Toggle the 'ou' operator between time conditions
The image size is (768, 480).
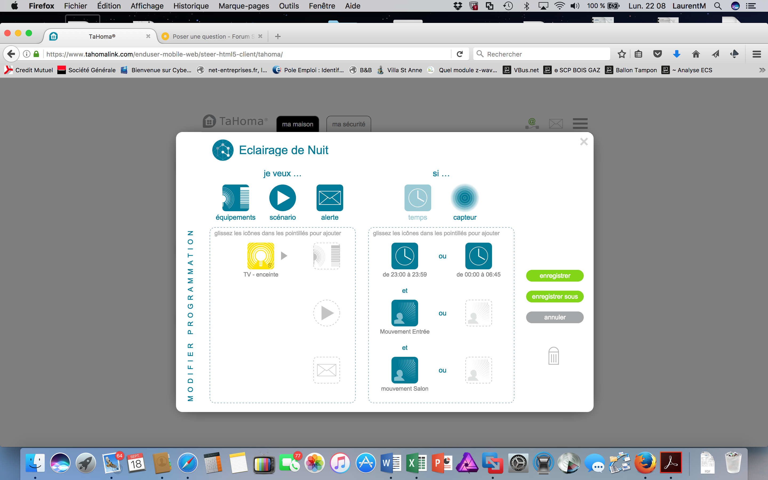point(442,256)
